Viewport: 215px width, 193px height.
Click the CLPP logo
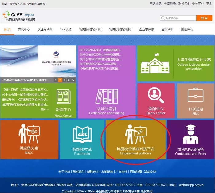[18, 15]
